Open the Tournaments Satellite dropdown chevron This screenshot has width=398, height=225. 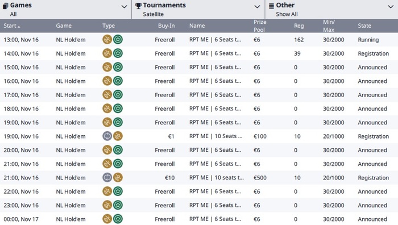257,7
